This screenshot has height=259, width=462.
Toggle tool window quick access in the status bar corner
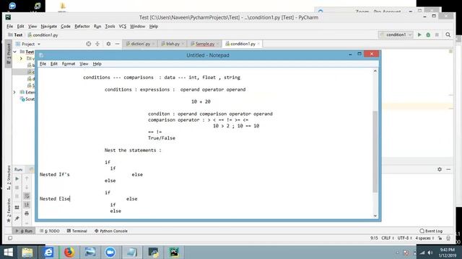click(x=10, y=238)
